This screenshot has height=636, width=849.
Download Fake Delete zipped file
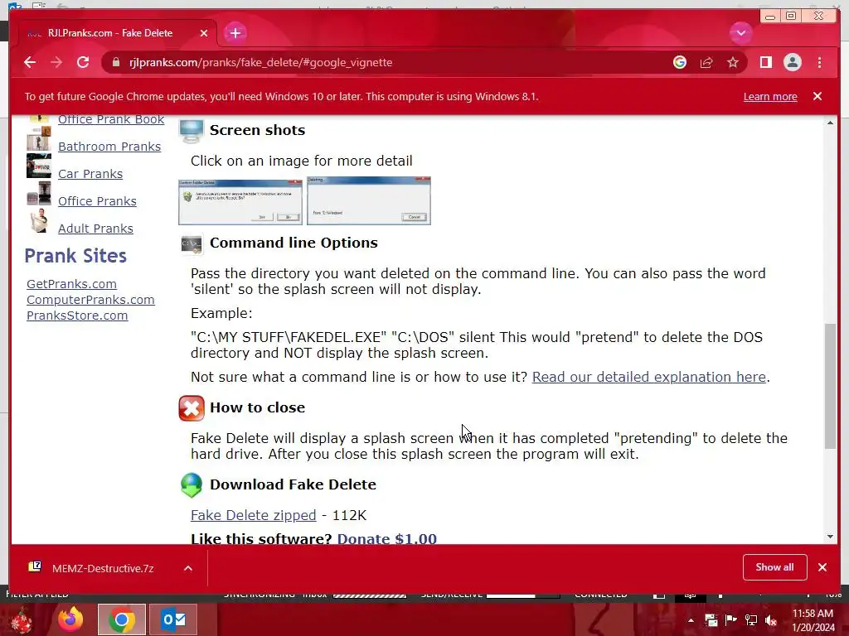pos(254,515)
